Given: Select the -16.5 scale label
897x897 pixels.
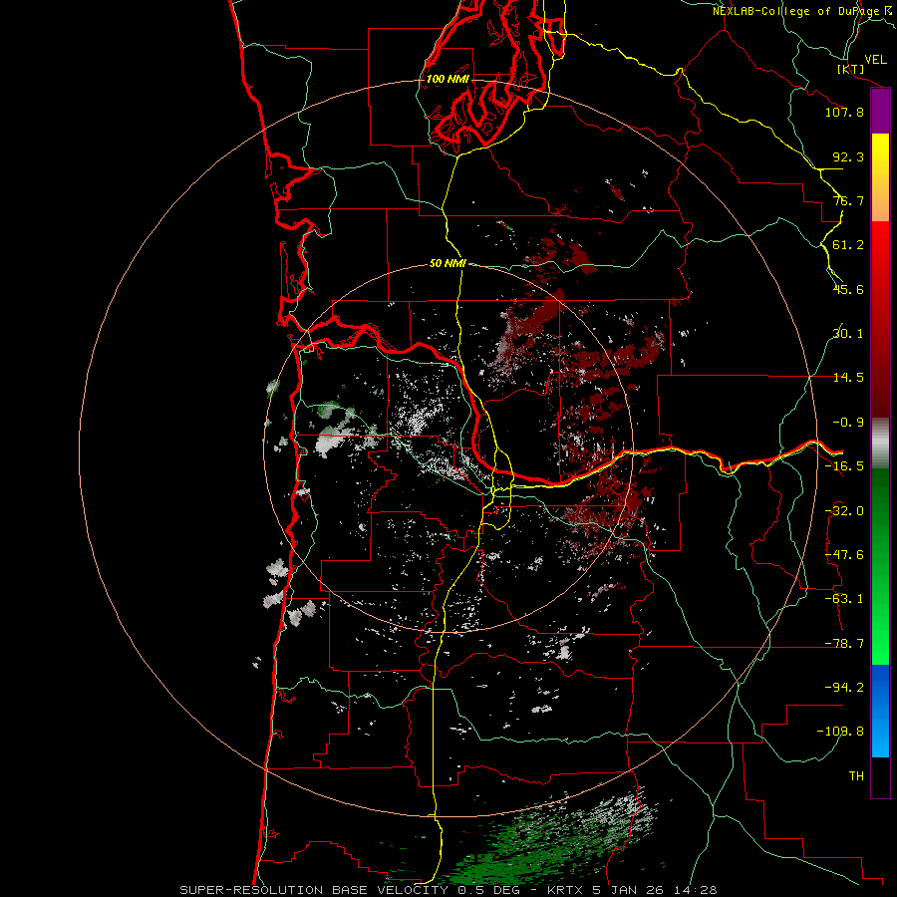Looking at the screenshot, I should coord(844,466).
